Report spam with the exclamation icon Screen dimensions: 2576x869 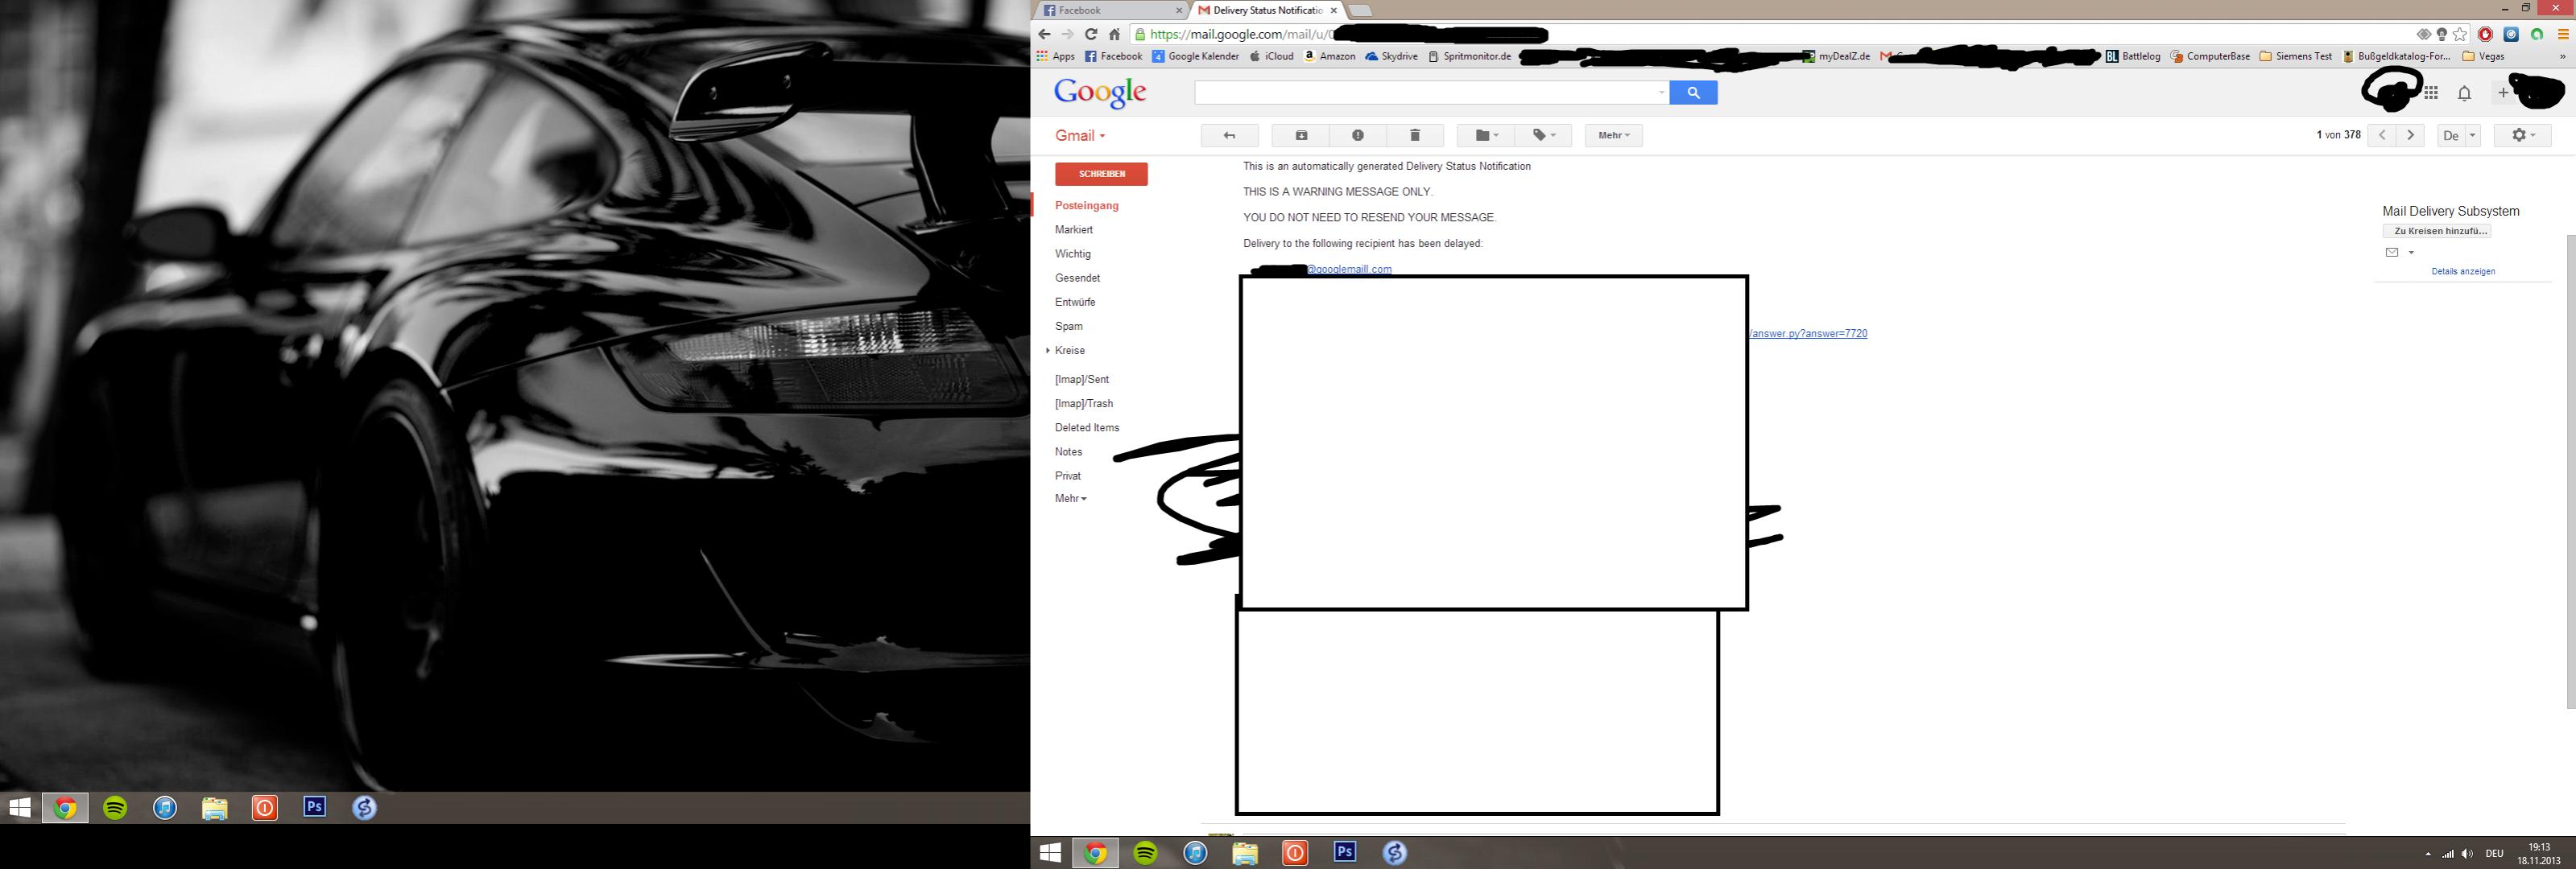1357,136
